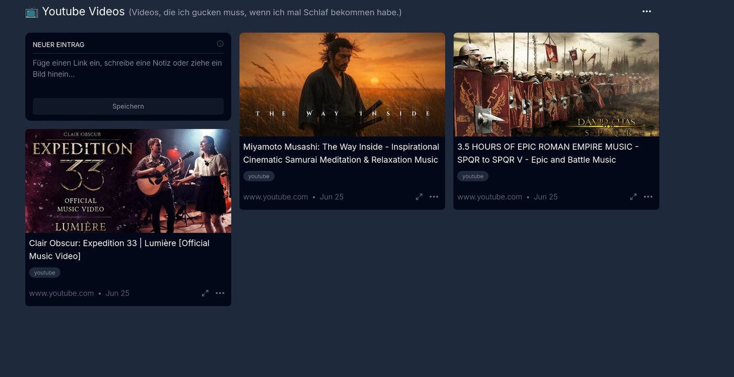Select youtube tag on Clair Obscur card

45,273
